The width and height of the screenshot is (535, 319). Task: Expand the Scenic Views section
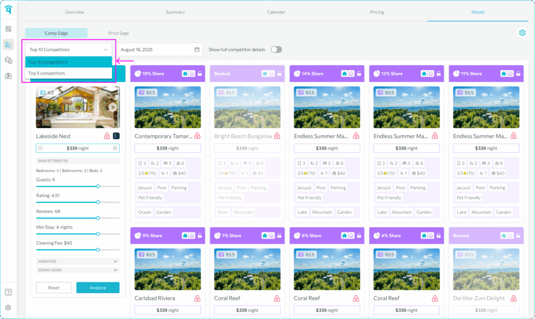[78, 270]
